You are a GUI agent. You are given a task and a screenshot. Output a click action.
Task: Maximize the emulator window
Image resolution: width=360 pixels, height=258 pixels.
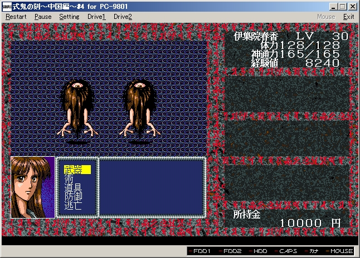point(343,7)
